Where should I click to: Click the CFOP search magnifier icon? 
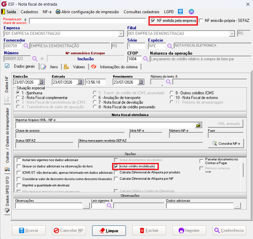pyautogui.click(x=146, y=59)
